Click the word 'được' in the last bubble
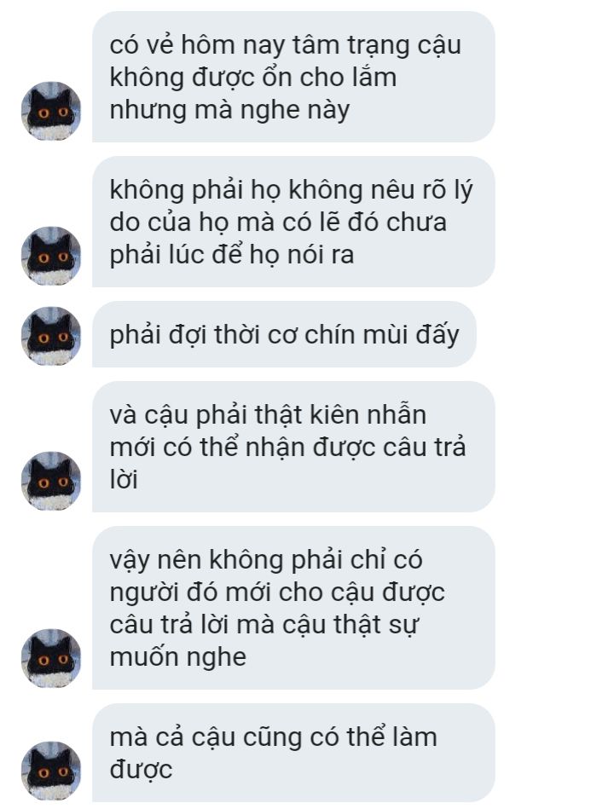 tap(141, 770)
